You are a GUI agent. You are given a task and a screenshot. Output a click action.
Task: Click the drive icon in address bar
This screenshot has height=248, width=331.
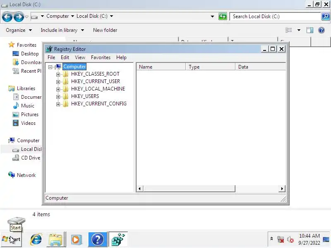point(34,17)
